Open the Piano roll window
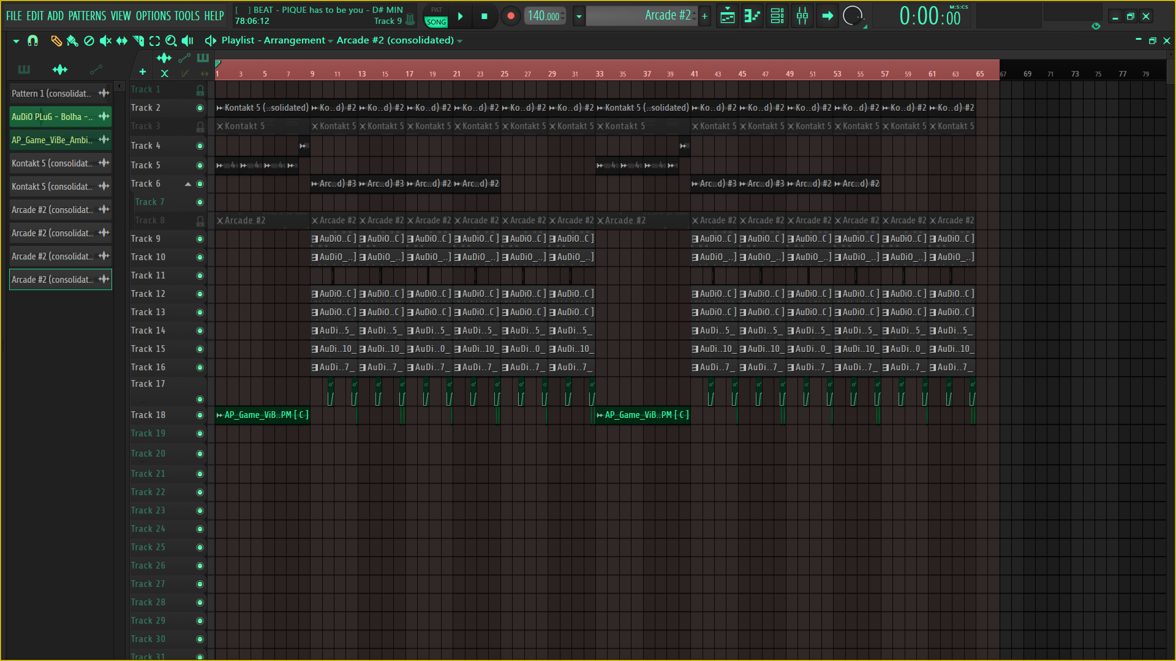This screenshot has height=661, width=1176. tap(752, 17)
